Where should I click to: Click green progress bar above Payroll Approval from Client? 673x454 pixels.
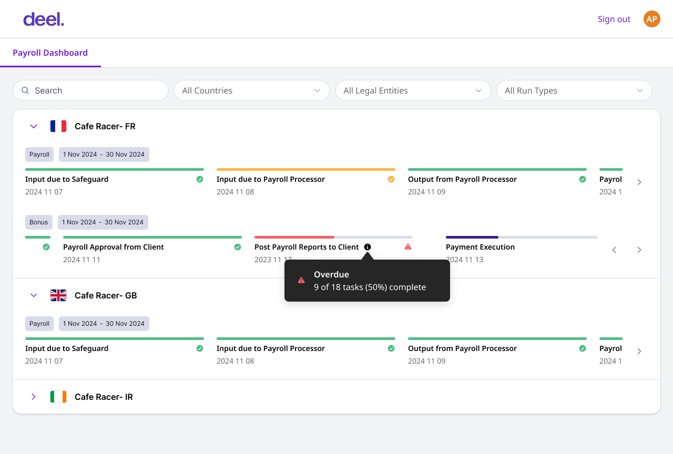pyautogui.click(x=152, y=237)
